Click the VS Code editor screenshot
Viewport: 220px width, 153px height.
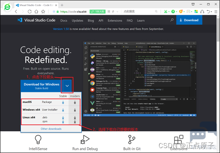[140, 79]
